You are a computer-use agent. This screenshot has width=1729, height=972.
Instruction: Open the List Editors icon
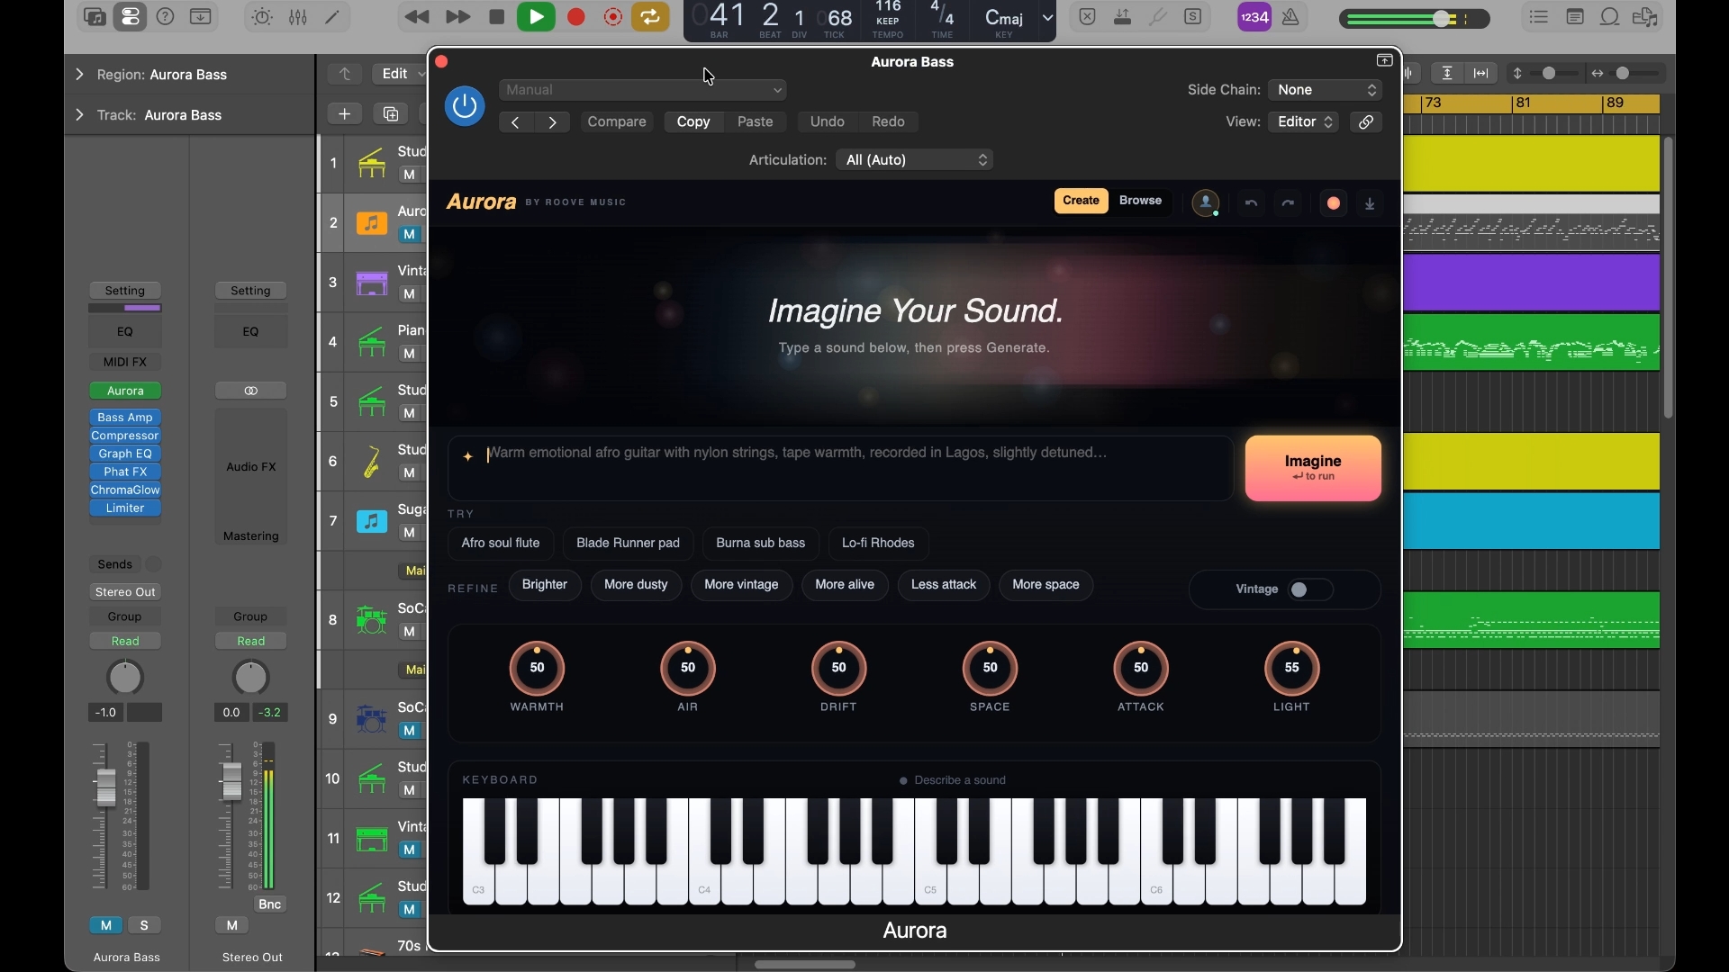tap(1540, 17)
